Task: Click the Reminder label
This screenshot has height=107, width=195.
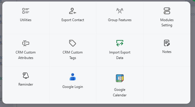Action: pyautogui.click(x=26, y=84)
